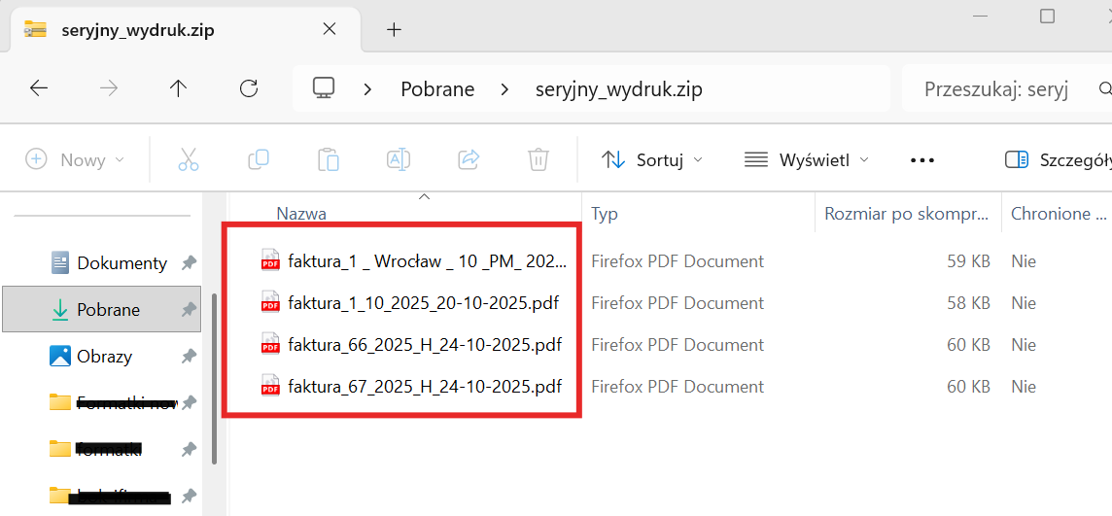1112x516 pixels.
Task: Go up one folder level
Action: 178,89
